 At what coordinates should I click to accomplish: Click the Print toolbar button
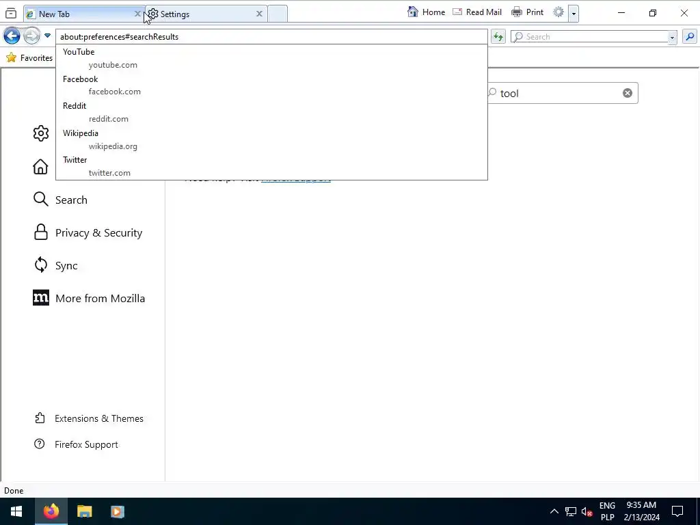[528, 12]
